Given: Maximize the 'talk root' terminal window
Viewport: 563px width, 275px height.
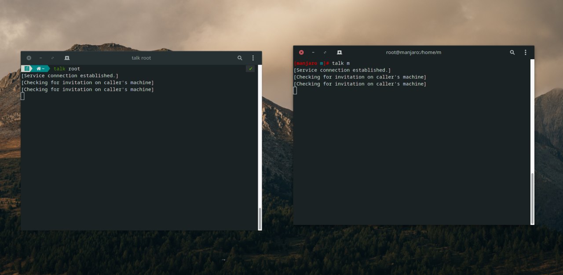Looking at the screenshot, I should coord(53,58).
